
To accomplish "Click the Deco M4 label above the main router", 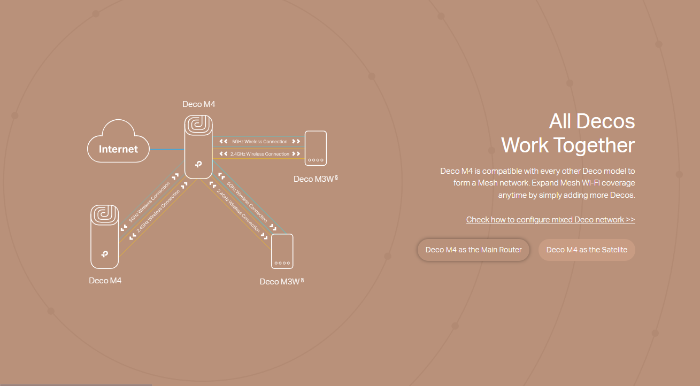I will pos(199,104).
